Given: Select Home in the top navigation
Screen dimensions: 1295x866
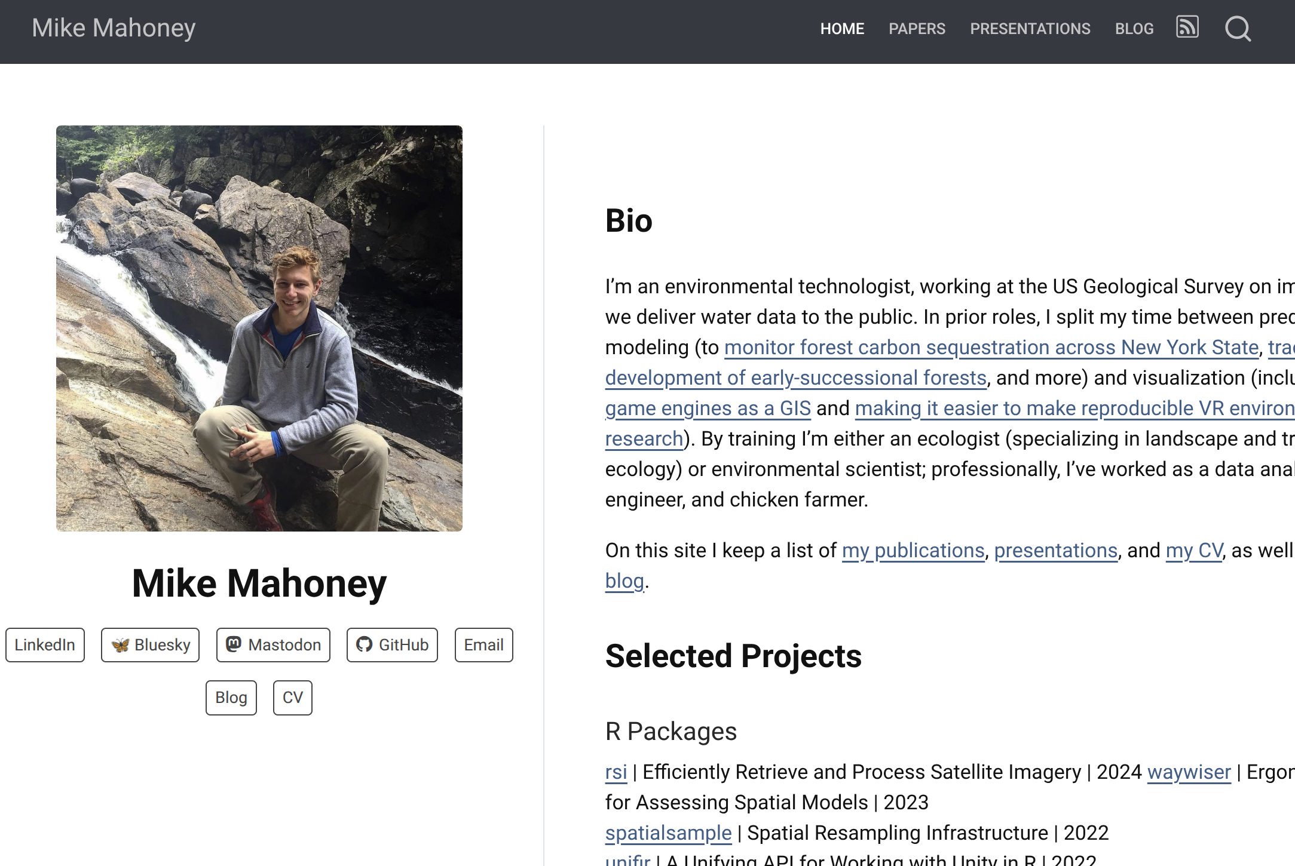Looking at the screenshot, I should pyautogui.click(x=842, y=29).
